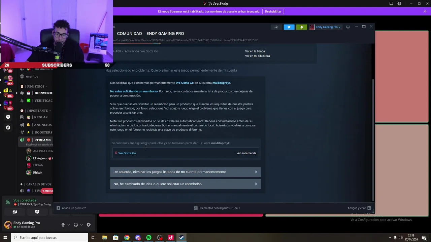Confirm permanent removal of listed games

(x=186, y=172)
